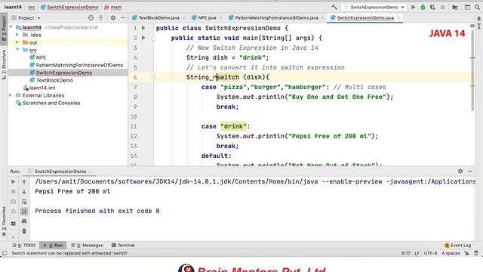The width and height of the screenshot is (483, 272).
Task: Click the locate file target icon in Project panel
Action: click(x=91, y=18)
